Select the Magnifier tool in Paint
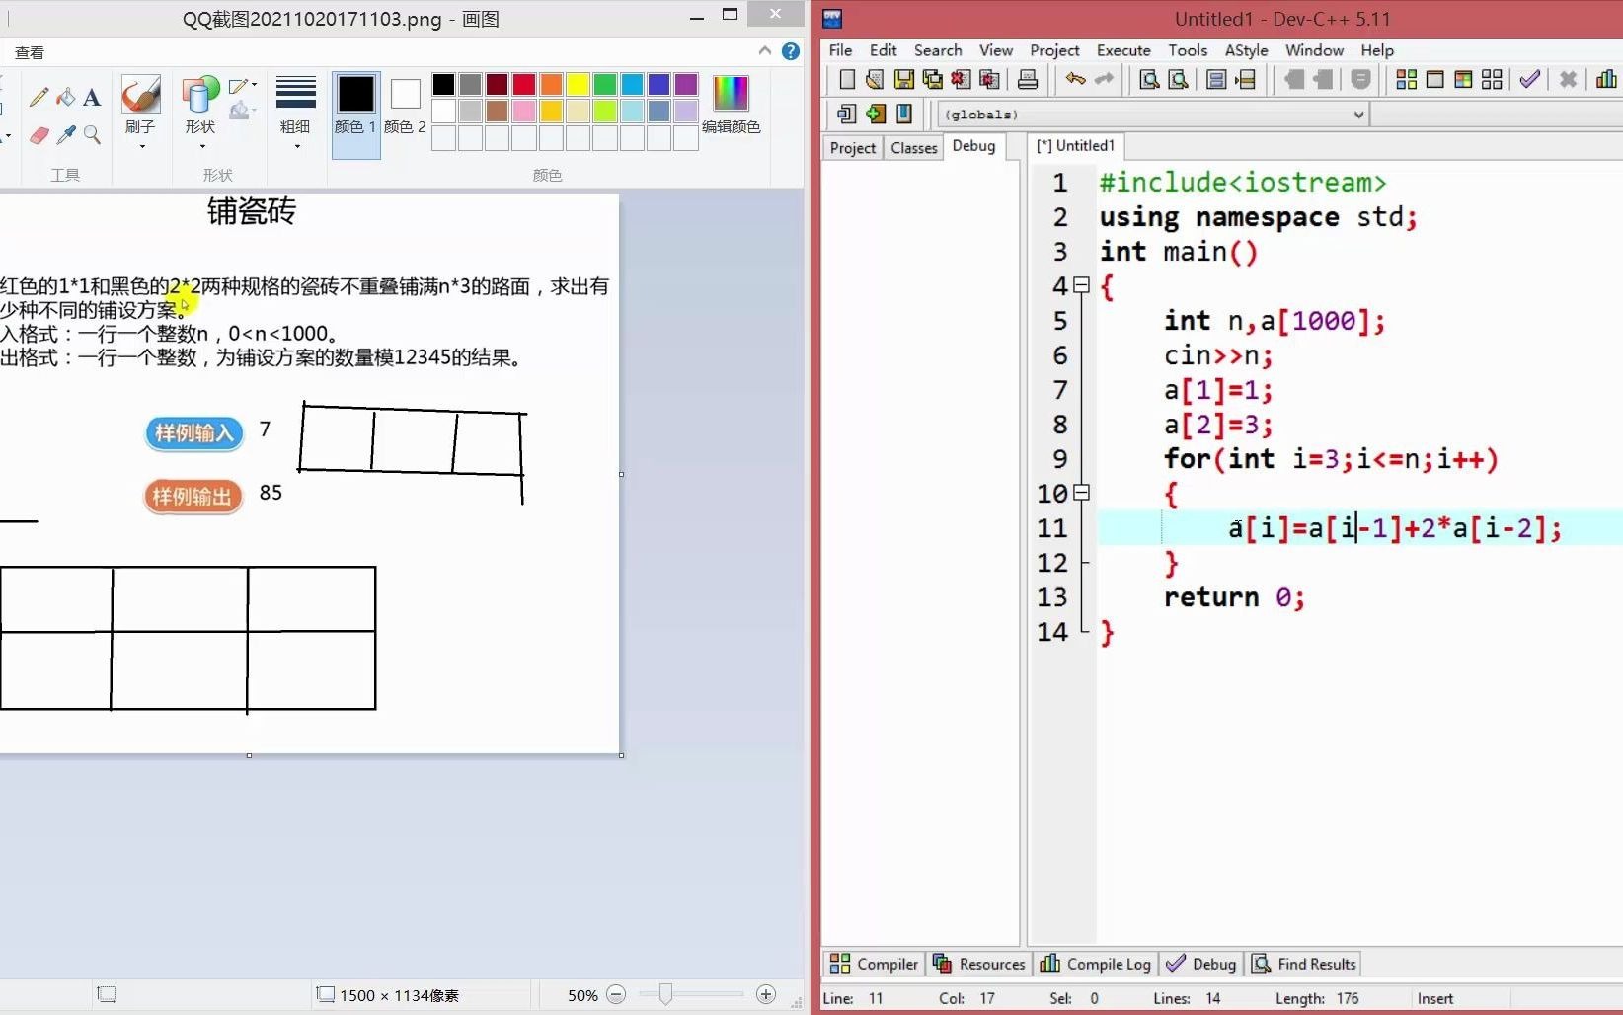This screenshot has width=1623, height=1015. point(93,135)
